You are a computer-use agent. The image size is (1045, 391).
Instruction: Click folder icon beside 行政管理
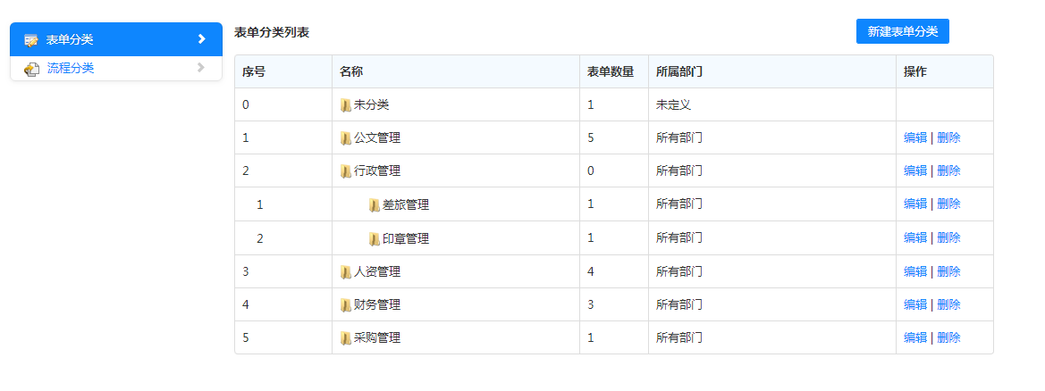(345, 171)
